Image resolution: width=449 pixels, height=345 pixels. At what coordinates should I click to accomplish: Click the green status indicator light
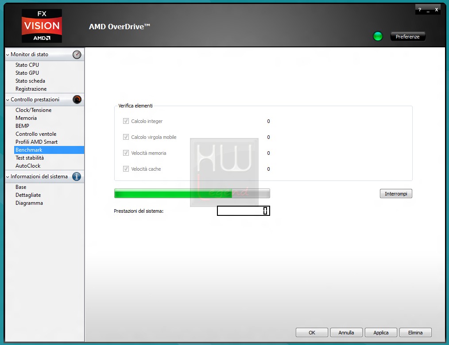point(378,36)
